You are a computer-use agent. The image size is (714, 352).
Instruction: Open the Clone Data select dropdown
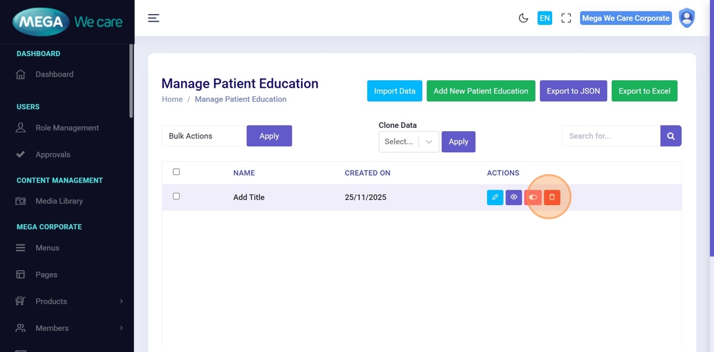(408, 141)
